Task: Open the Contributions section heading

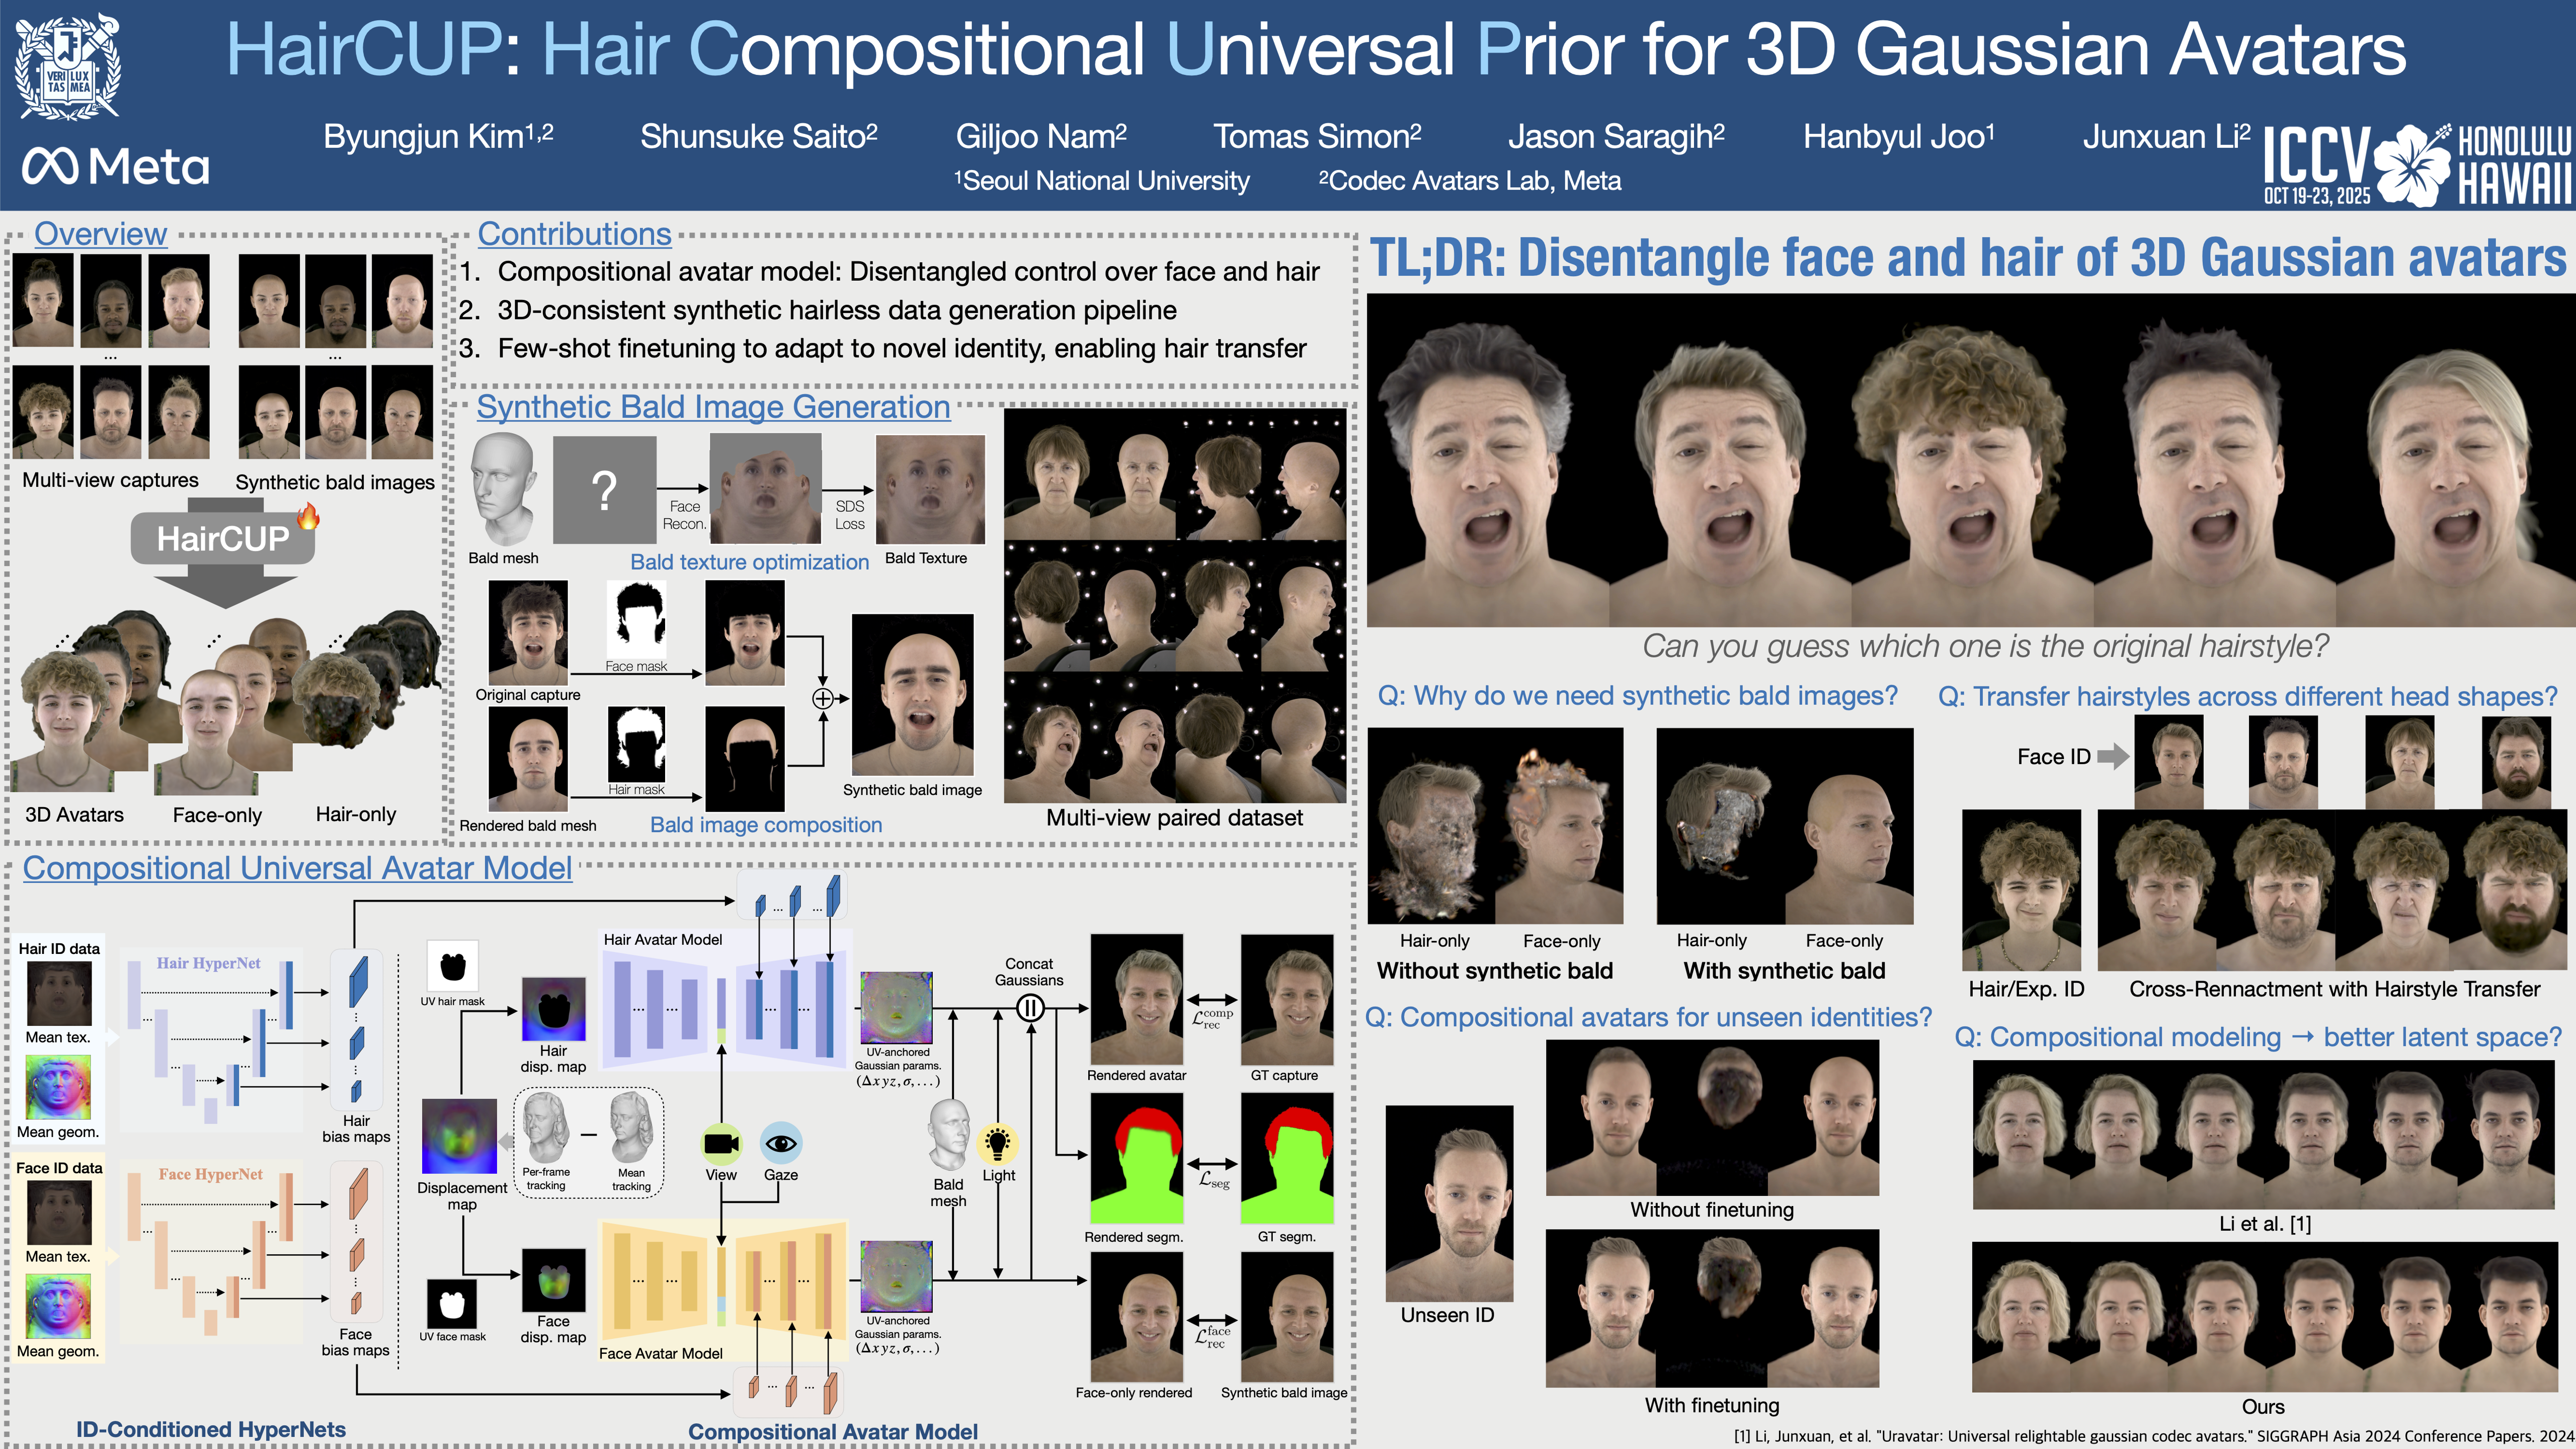Action: pyautogui.click(x=574, y=233)
